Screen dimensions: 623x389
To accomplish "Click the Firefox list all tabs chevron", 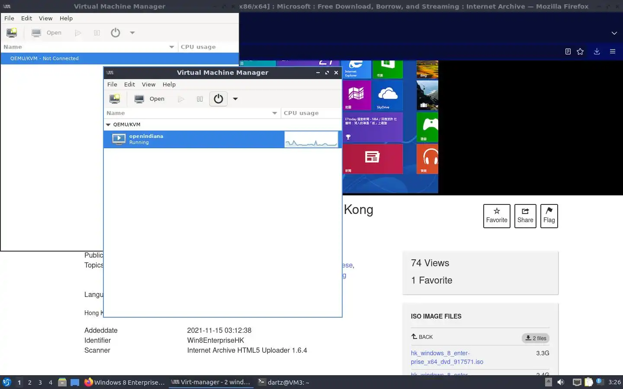I will click(x=614, y=33).
